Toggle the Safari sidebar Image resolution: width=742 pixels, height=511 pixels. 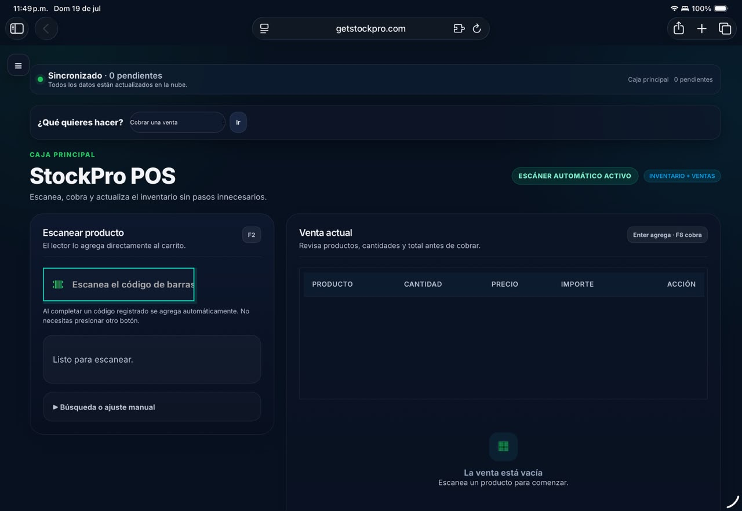click(17, 28)
